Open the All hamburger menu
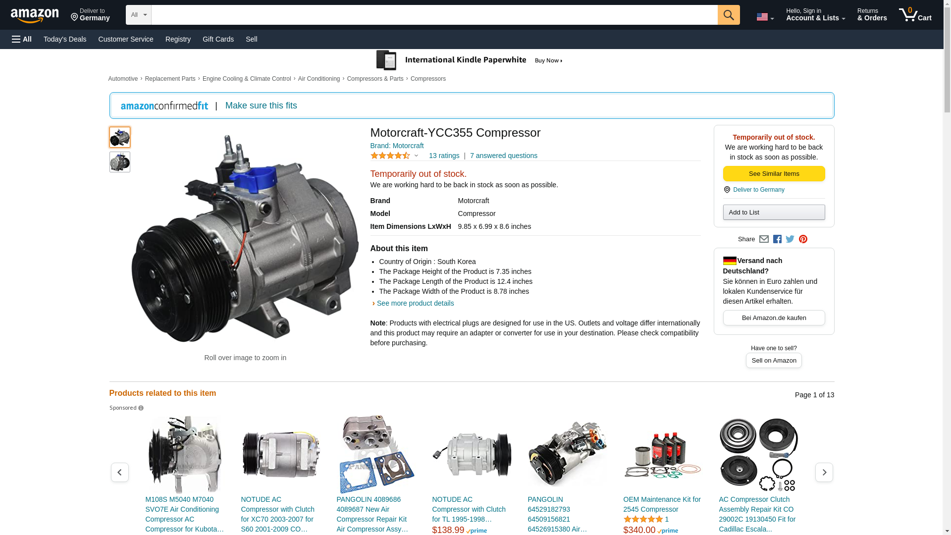The image size is (951, 535). 22,39
